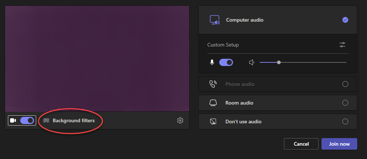Choose the Don't use audio radio button

coord(345,122)
